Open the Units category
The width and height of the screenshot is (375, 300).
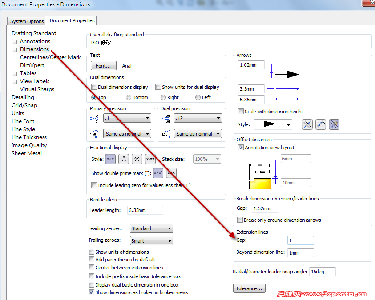click(x=18, y=113)
